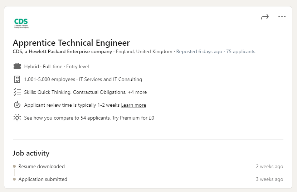Click the briefcase job type icon
Screen dimensions: 297x192
(17, 66)
